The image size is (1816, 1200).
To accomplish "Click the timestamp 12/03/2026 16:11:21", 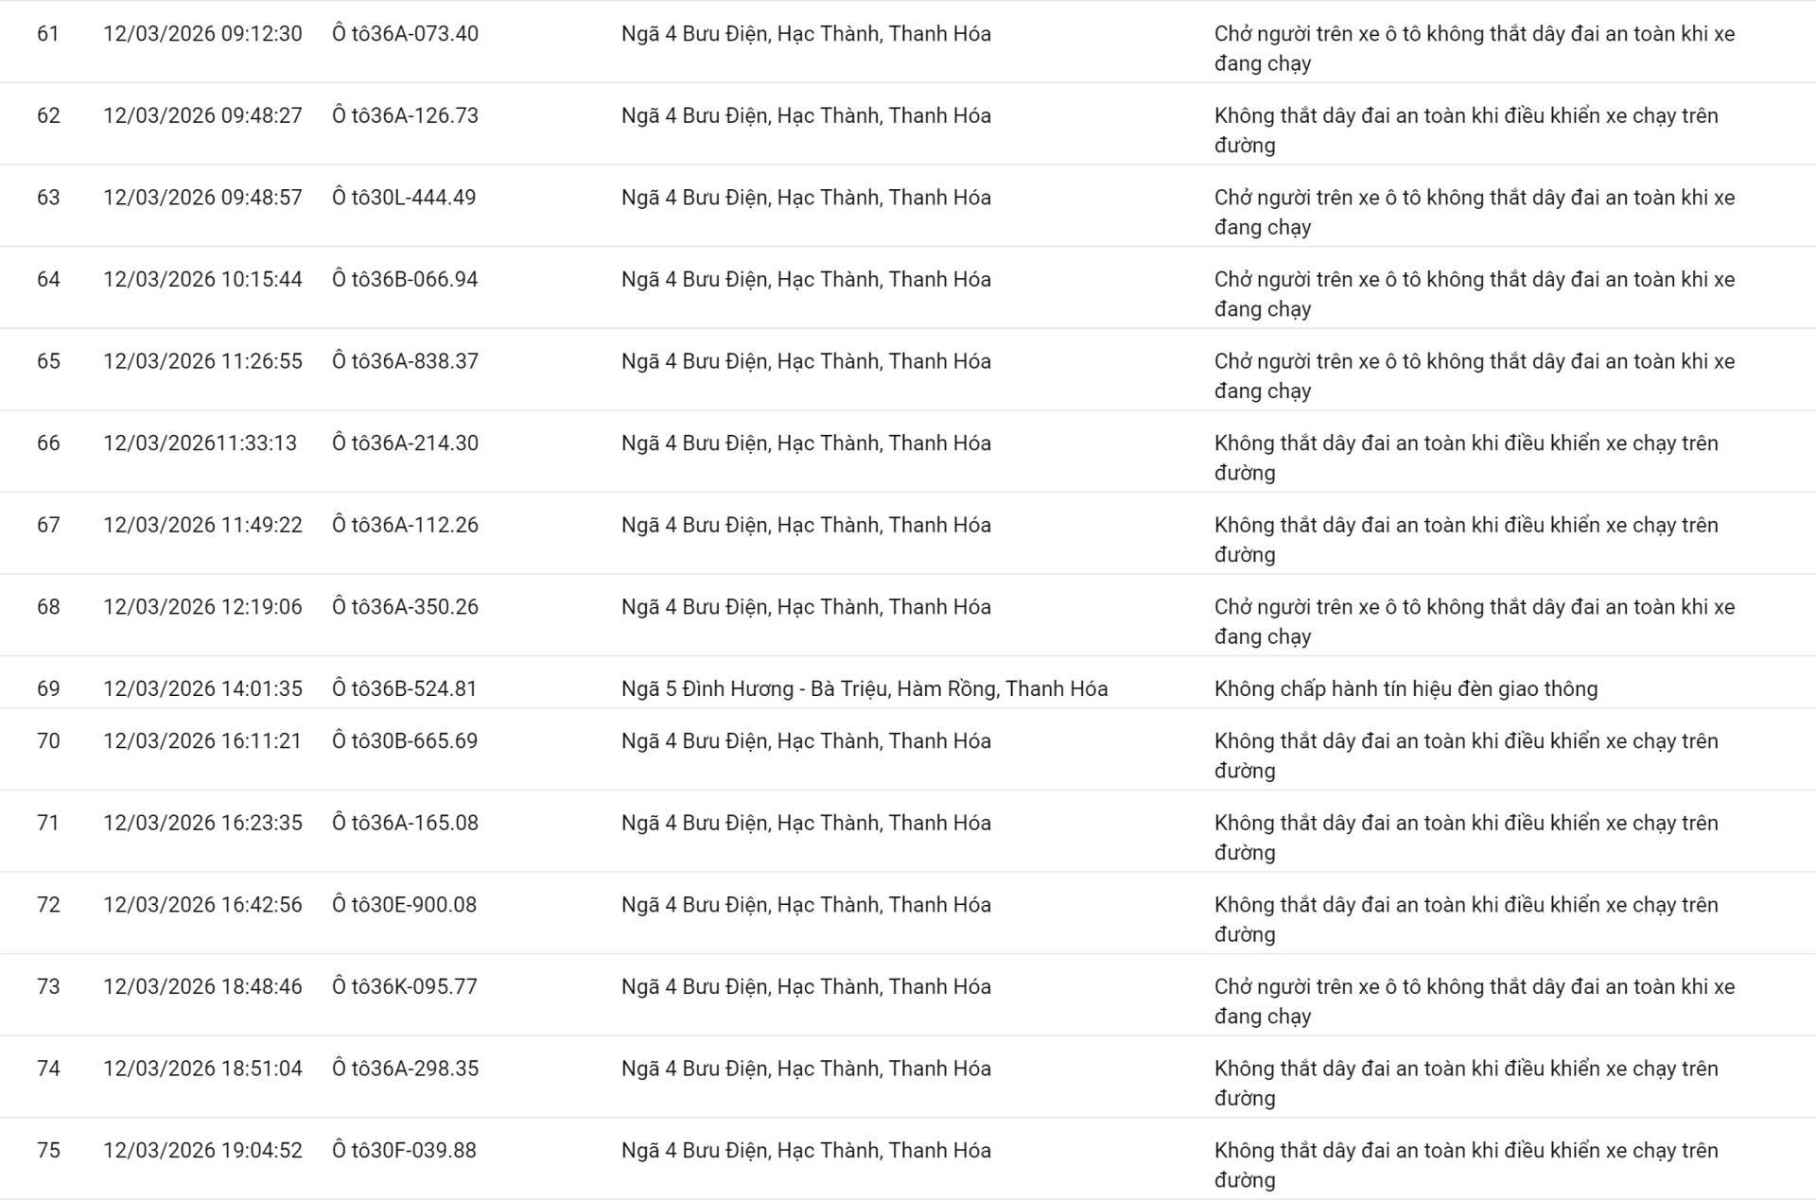I will [202, 741].
